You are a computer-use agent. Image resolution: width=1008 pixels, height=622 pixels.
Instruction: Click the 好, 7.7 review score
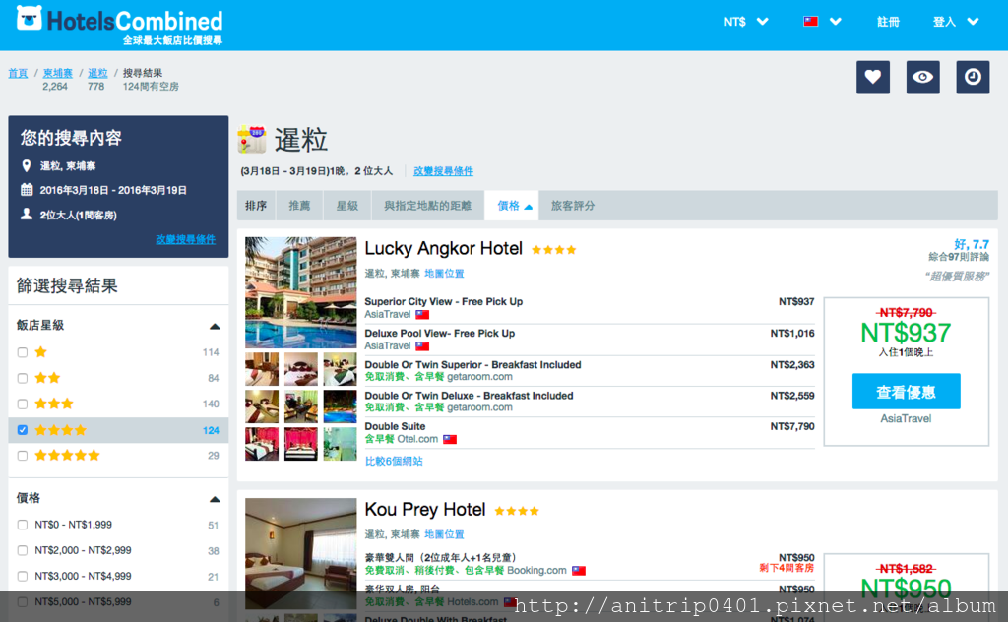point(972,244)
